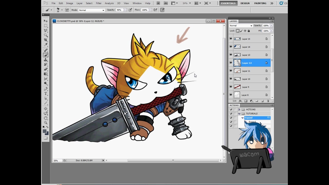The height and width of the screenshot is (185, 329).
Task: Open the Filter menu
Action: (x=99, y=3)
